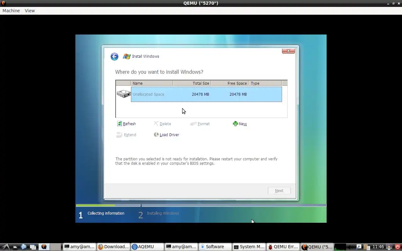Go back using the blue arrow button
This screenshot has width=402, height=251.
coord(114,56)
